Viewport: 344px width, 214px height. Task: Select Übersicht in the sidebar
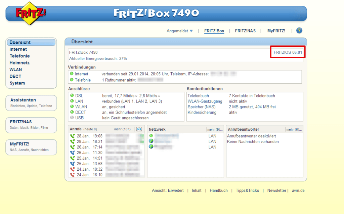click(31, 42)
